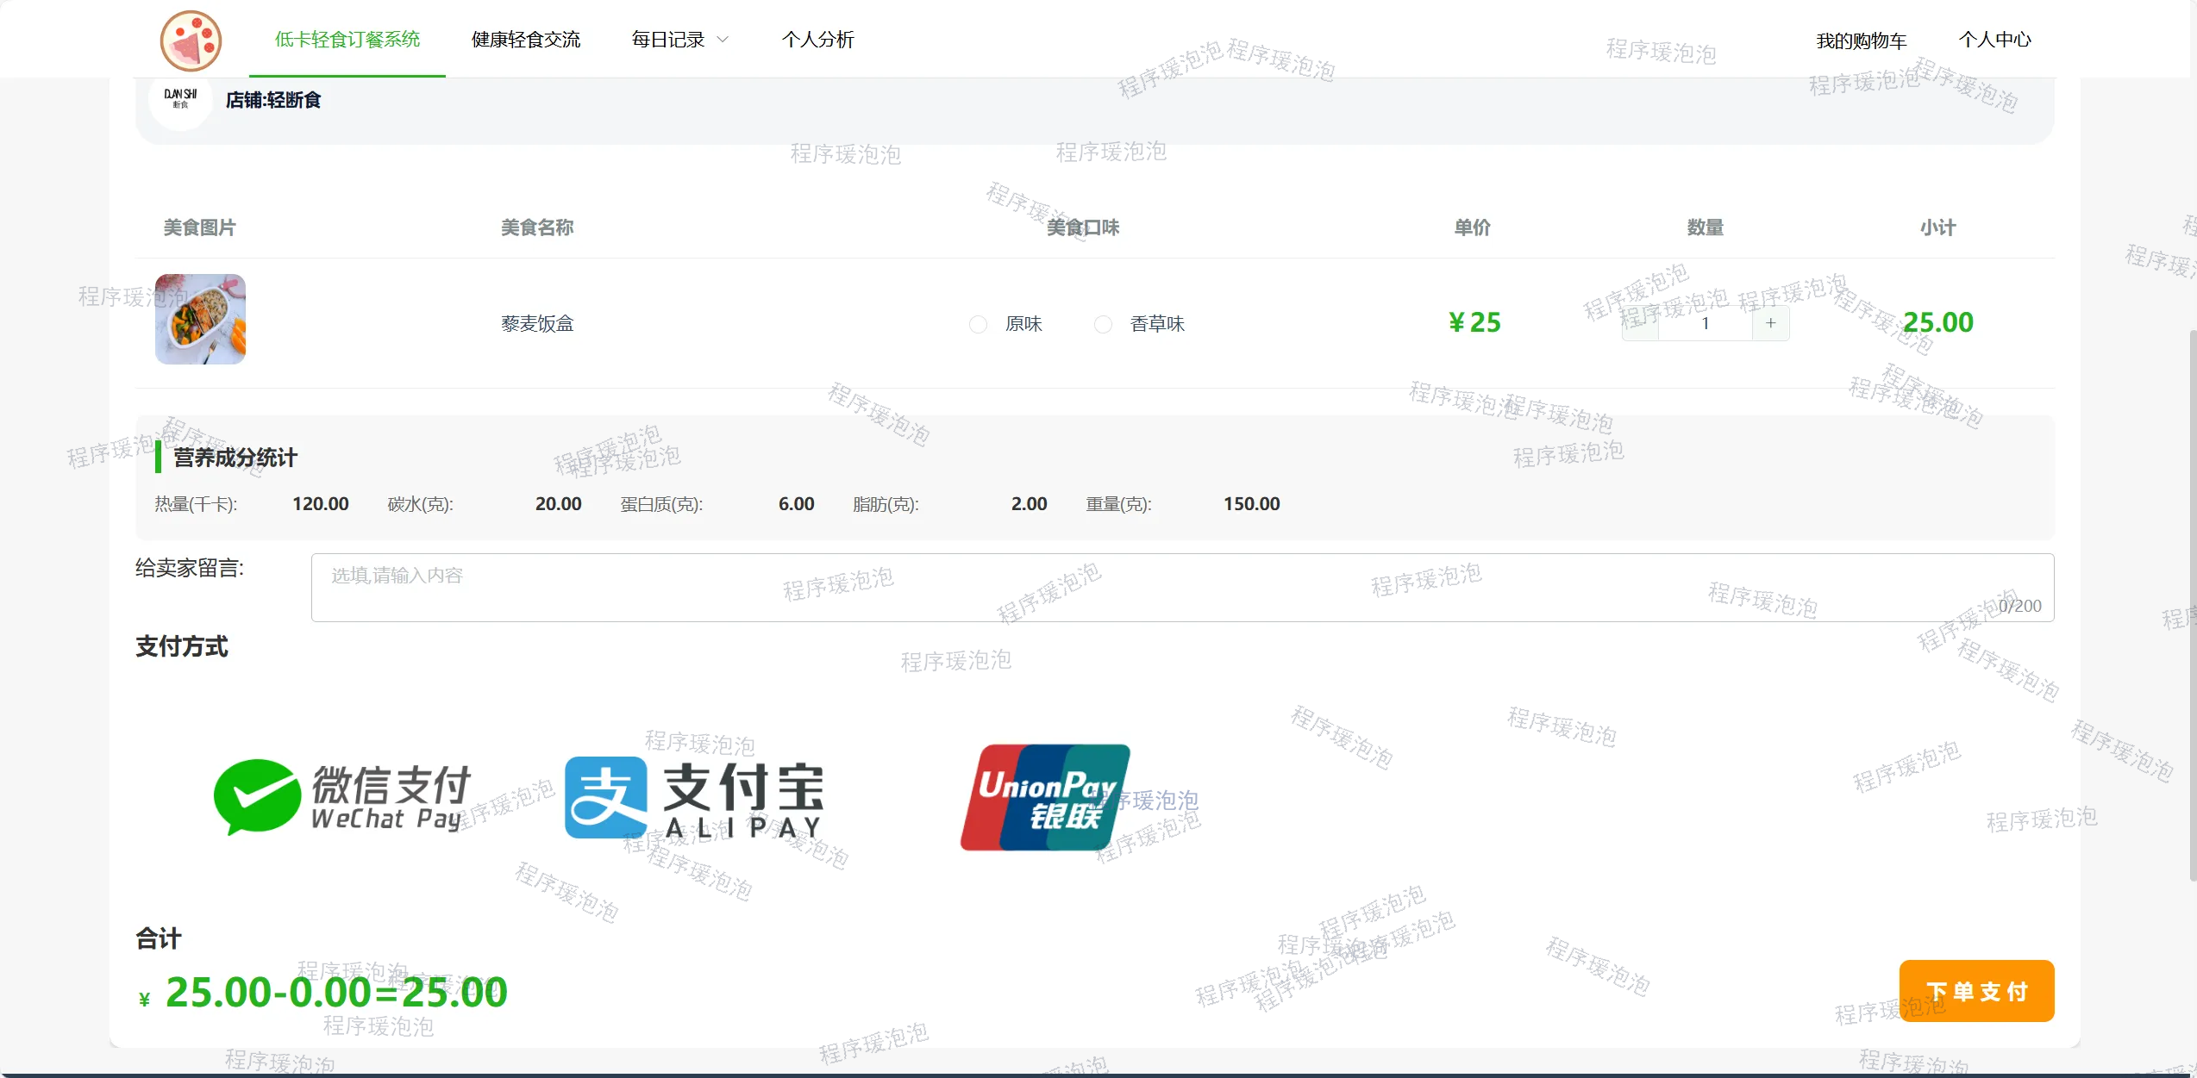Click the site logo icon
The height and width of the screenshot is (1078, 2197).
(191, 40)
